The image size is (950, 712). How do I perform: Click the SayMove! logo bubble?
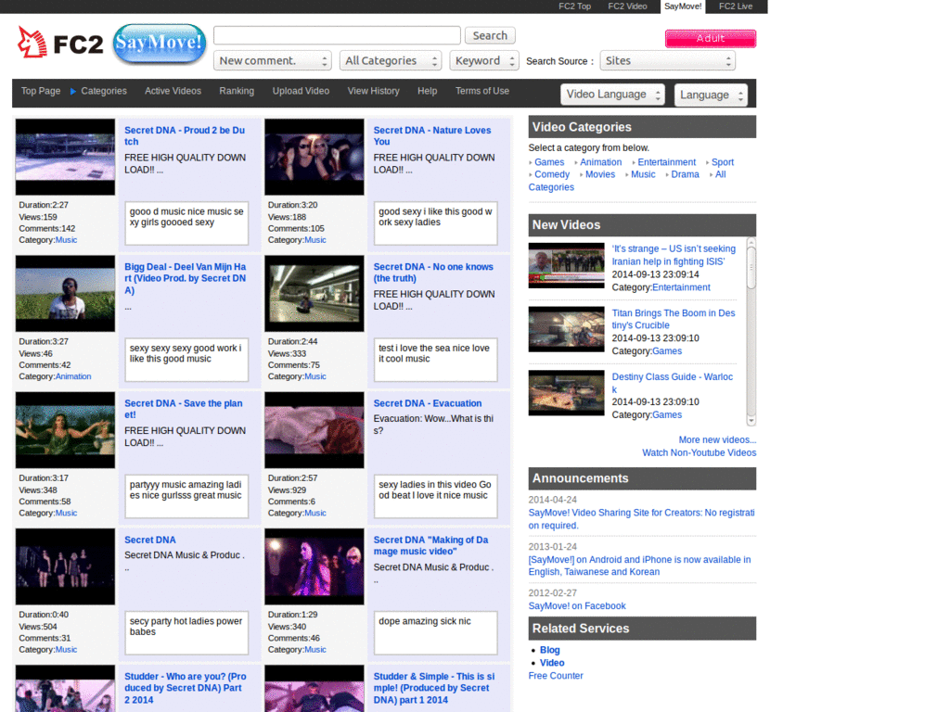coord(159,44)
